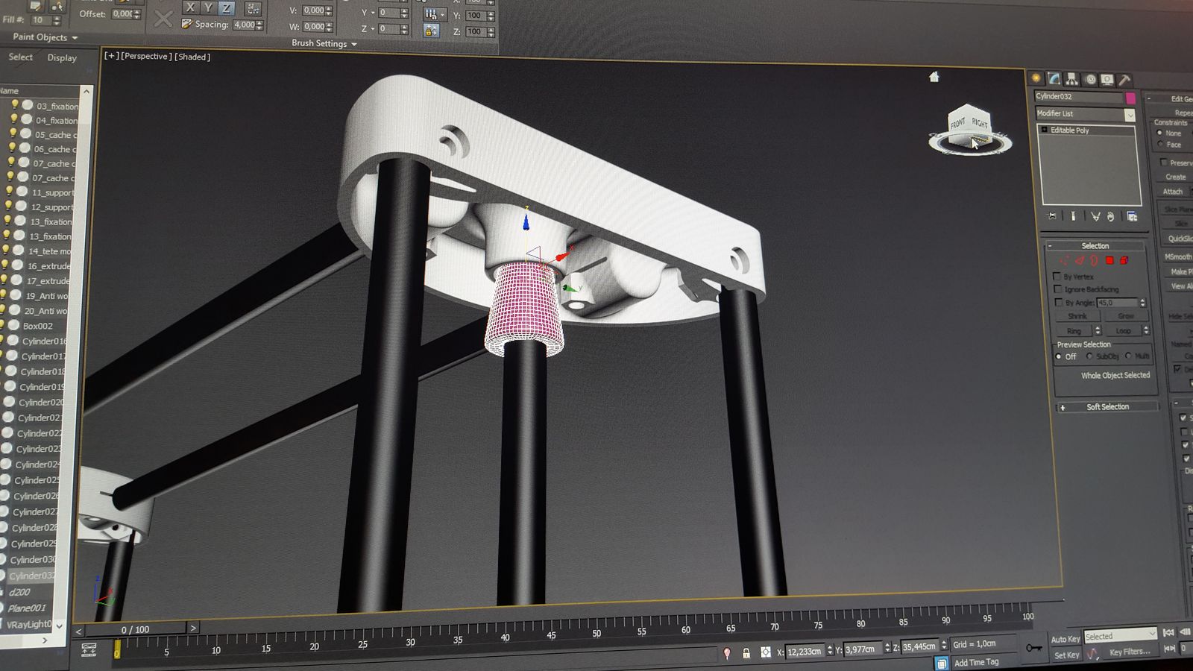Image resolution: width=1193 pixels, height=671 pixels.
Task: Open the Modify command panel tab
Action: 1054,78
